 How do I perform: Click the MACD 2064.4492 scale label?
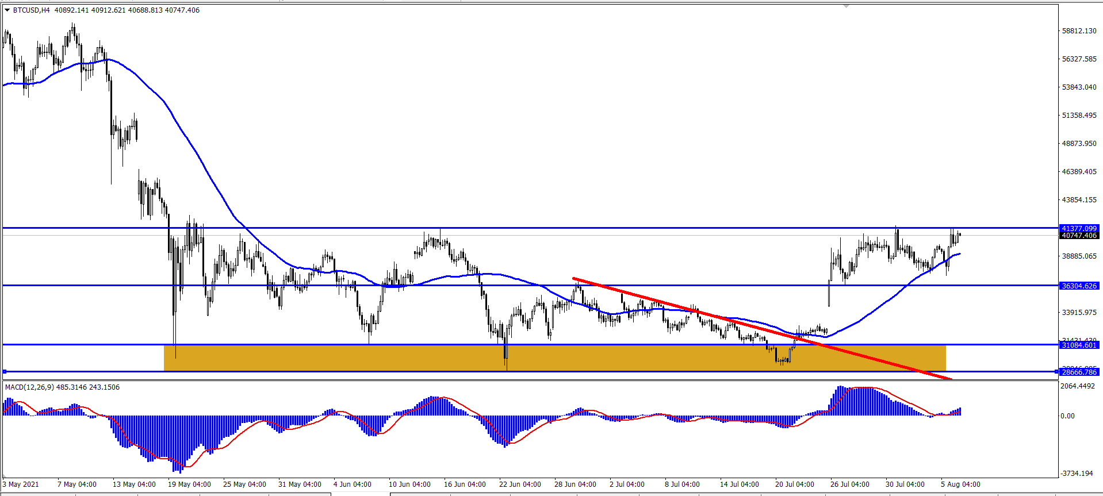click(x=1078, y=386)
